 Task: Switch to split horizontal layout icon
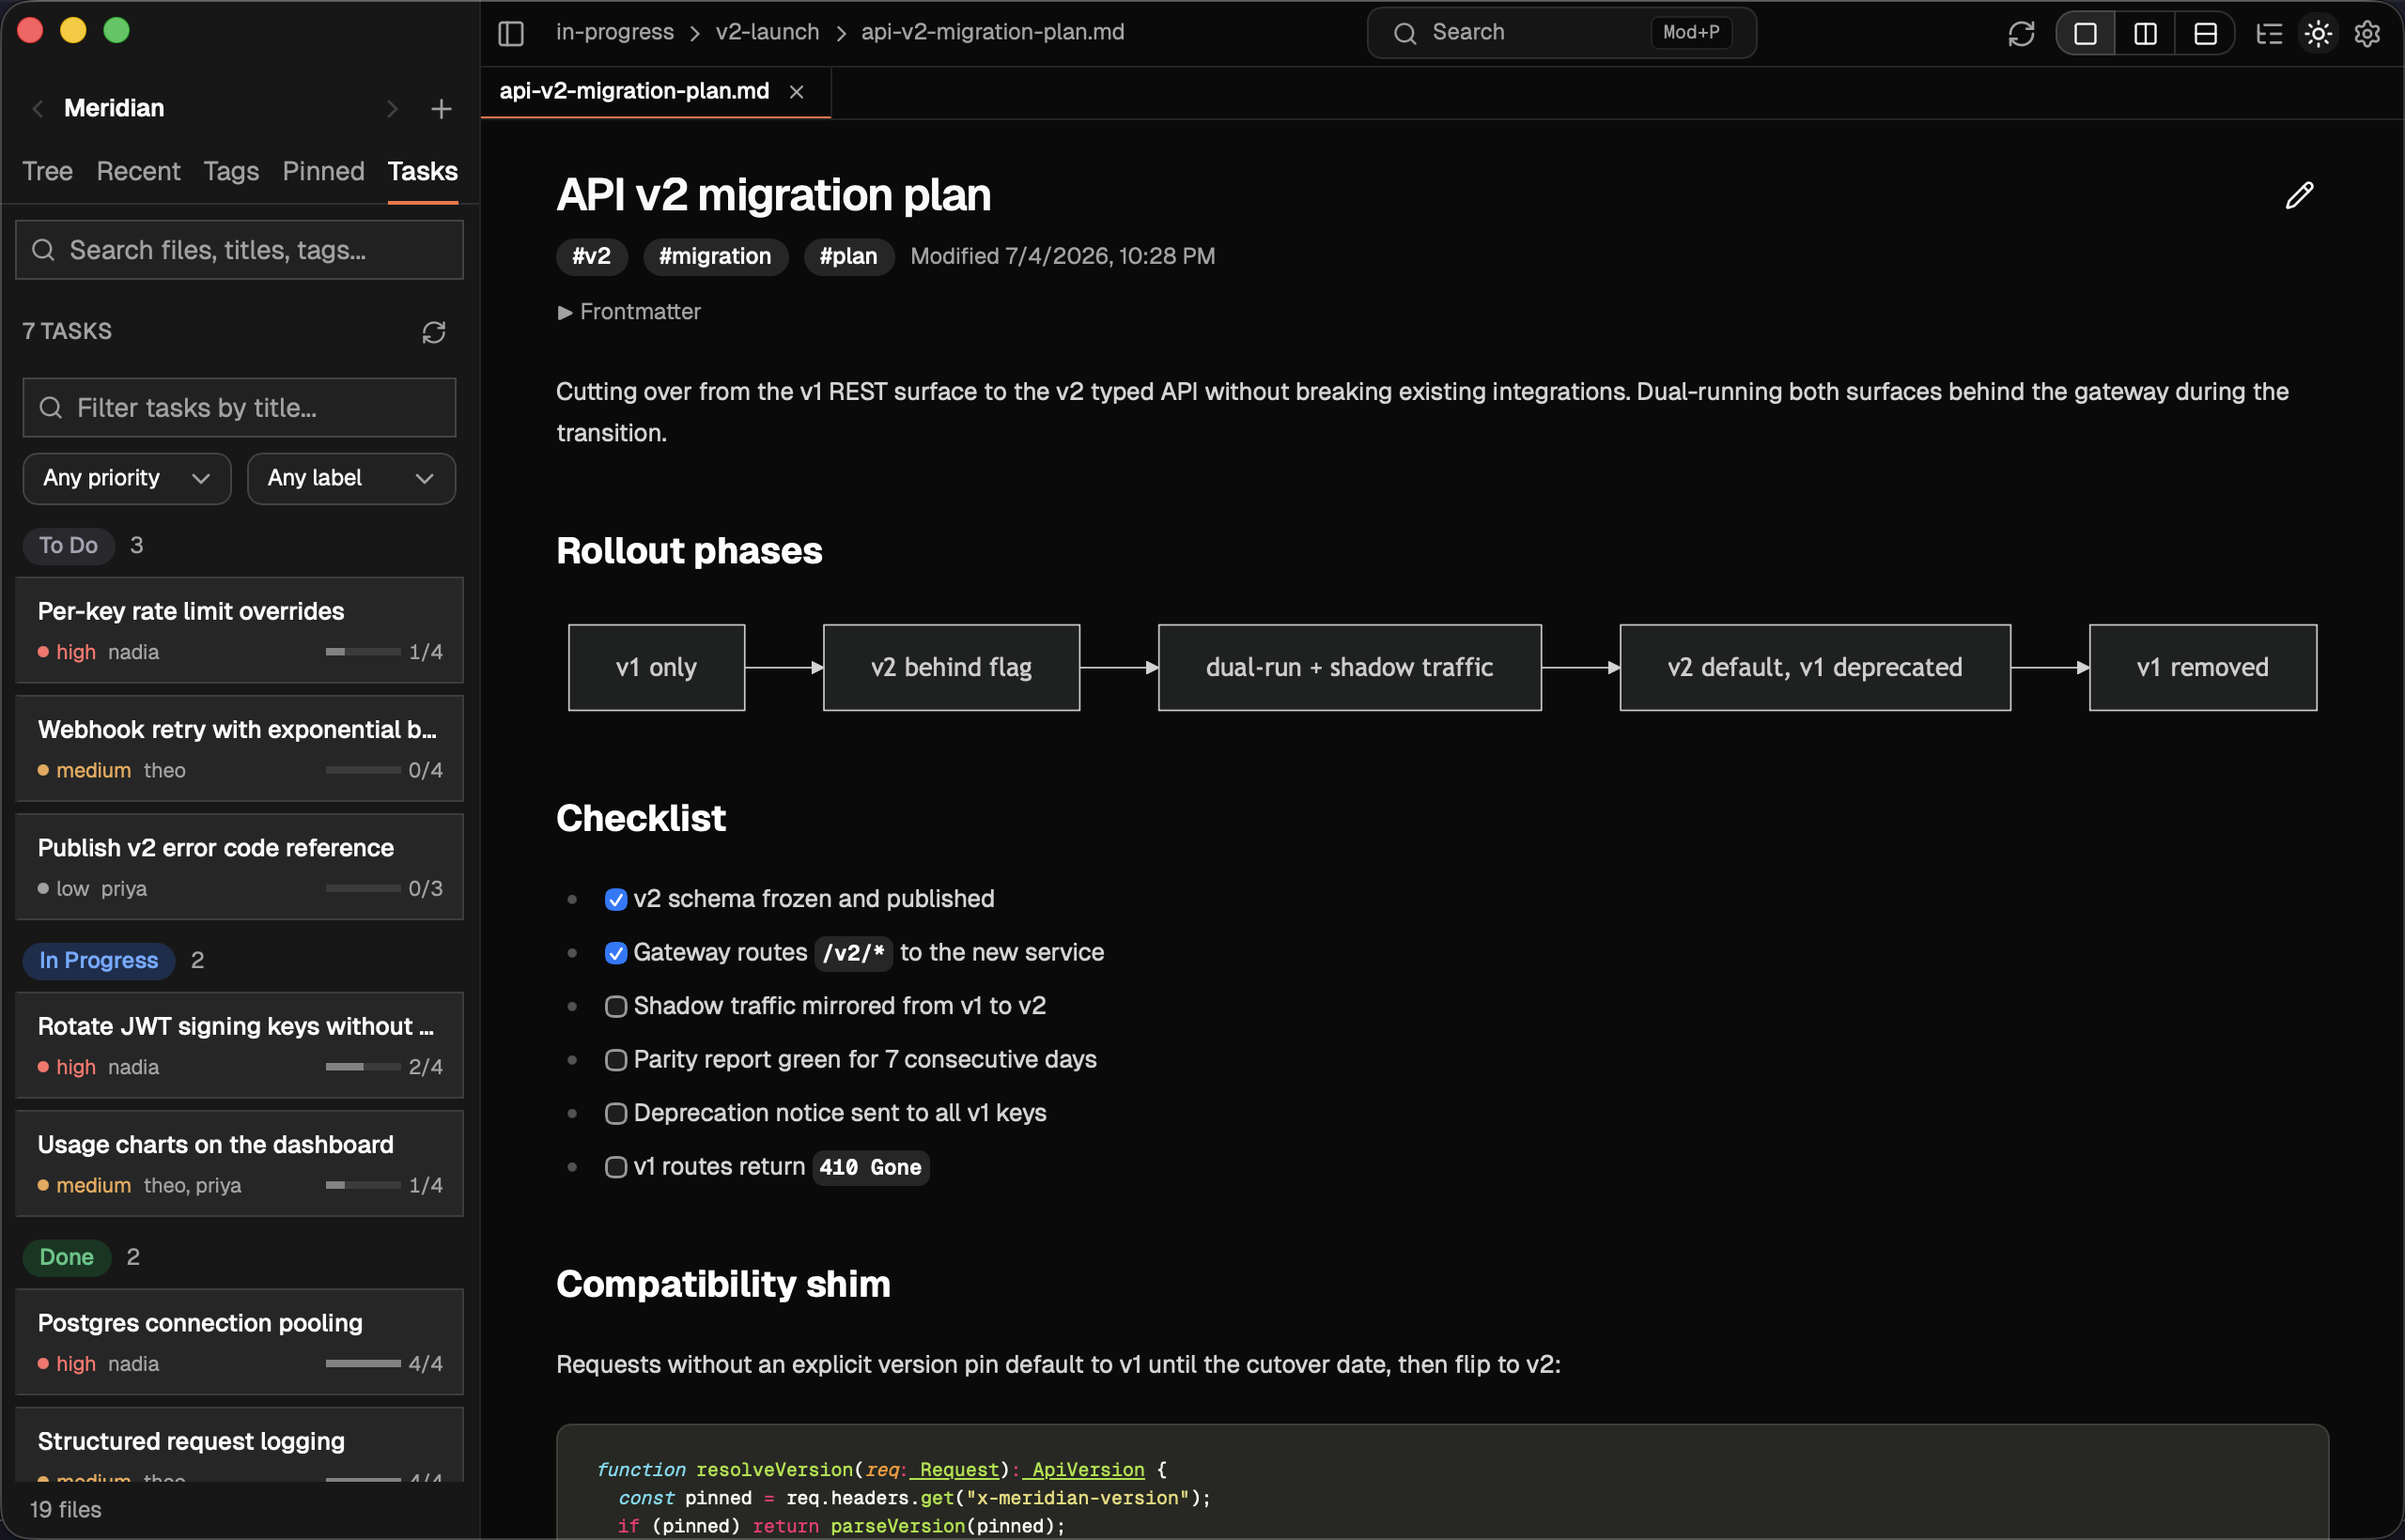2205,33
